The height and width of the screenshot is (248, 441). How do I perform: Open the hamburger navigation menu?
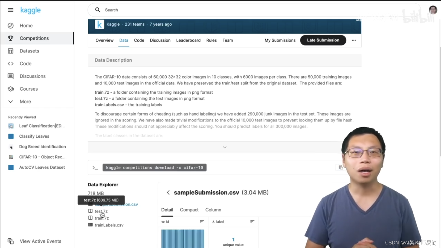pyautogui.click(x=10, y=10)
